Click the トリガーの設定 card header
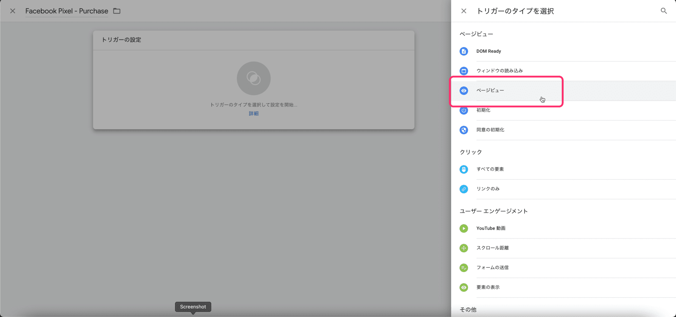The height and width of the screenshot is (317, 676). pos(254,40)
